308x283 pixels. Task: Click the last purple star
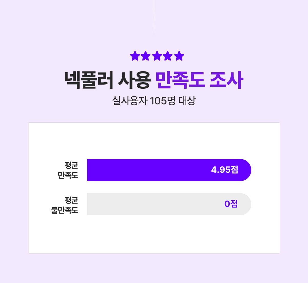[x=179, y=56]
